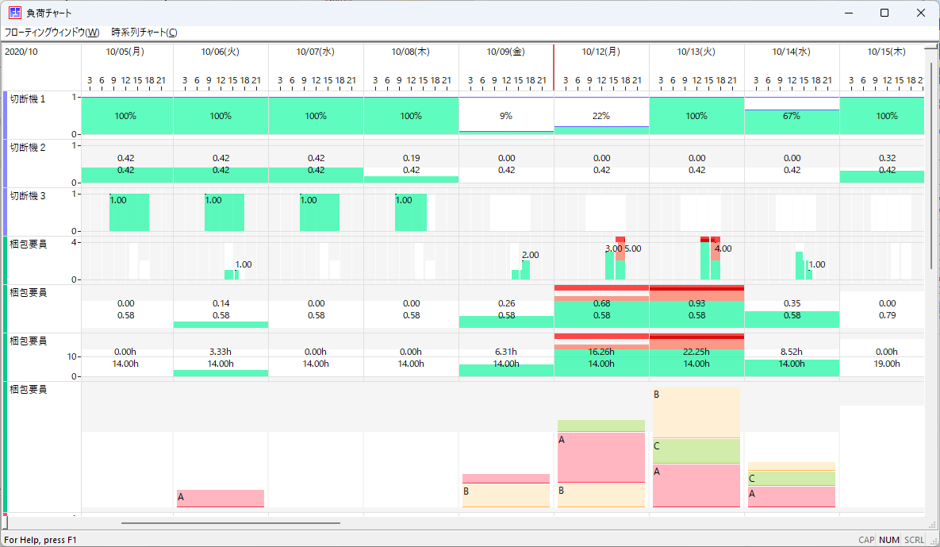This screenshot has height=547, width=940.
Task: Select the 切断機 2 row label
Action: [28, 148]
